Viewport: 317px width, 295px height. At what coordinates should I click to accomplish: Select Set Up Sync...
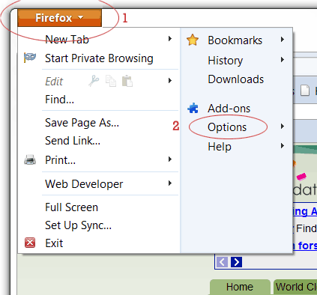[x=78, y=225]
